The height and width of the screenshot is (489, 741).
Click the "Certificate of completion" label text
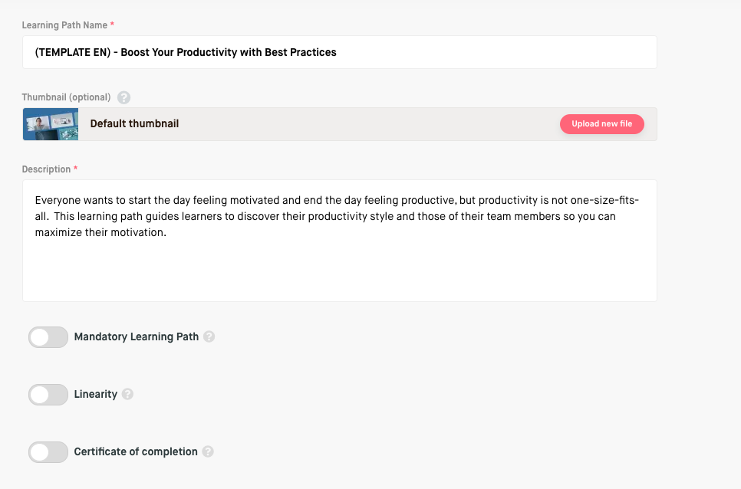[x=136, y=451]
